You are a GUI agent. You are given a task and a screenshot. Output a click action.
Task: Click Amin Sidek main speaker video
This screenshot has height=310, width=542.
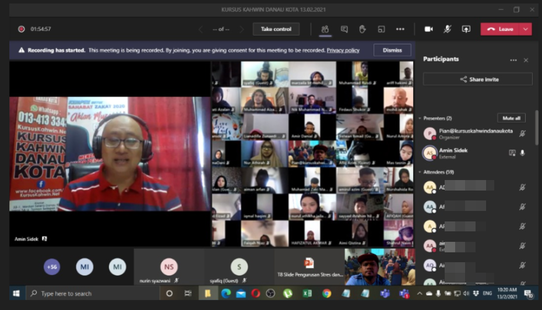[x=110, y=154]
